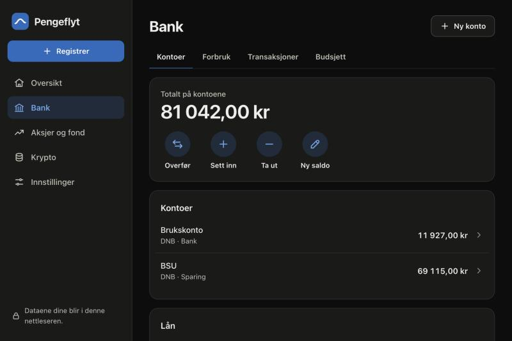This screenshot has width=512, height=341.
Task: Click the Lån section heading
Action: [x=168, y=326]
